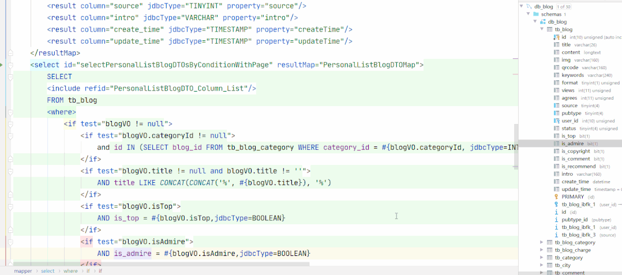This screenshot has width=622, height=275.
Task: Click the tb_blog_category name in the subquery
Action: coord(261,148)
